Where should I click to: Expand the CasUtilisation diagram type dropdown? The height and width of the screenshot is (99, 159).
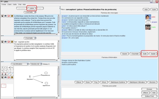[20, 64]
